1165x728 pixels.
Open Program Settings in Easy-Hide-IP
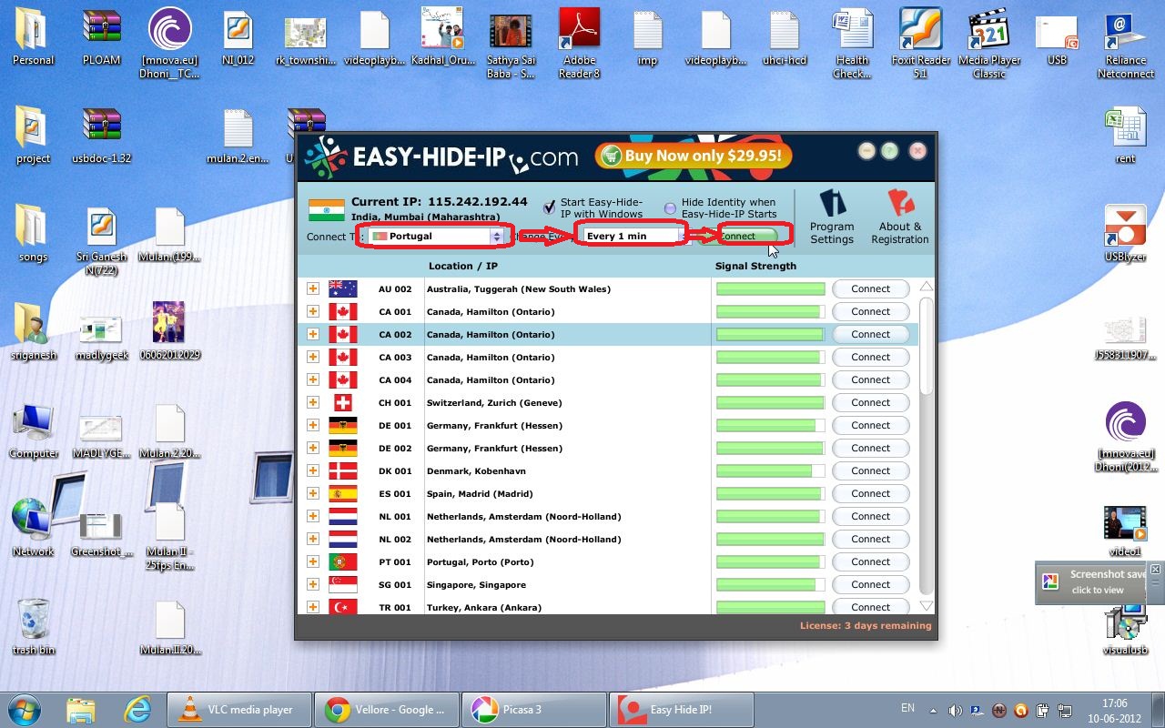[832, 217]
